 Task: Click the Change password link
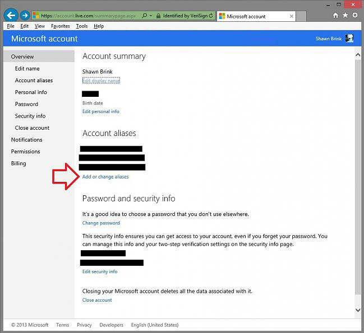(x=101, y=223)
